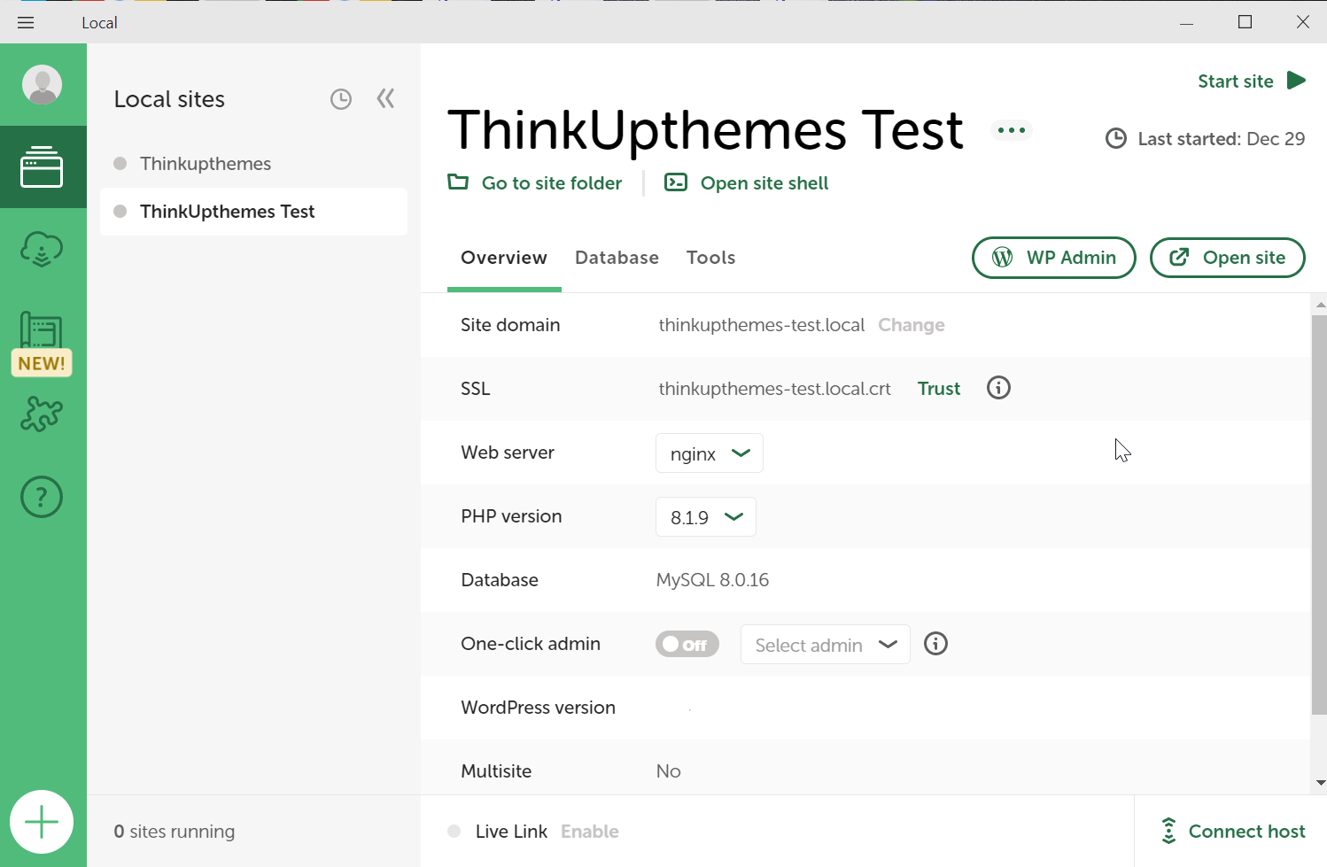Open the hamburger main menu

tap(26, 23)
